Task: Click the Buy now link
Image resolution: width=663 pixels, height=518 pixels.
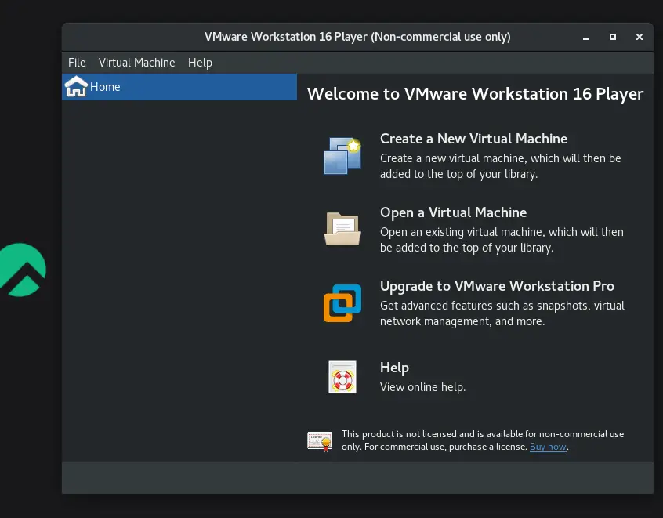Action: (x=548, y=447)
